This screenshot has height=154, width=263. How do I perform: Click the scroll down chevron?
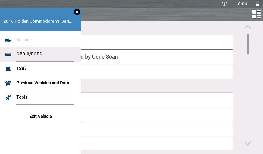tap(247, 143)
